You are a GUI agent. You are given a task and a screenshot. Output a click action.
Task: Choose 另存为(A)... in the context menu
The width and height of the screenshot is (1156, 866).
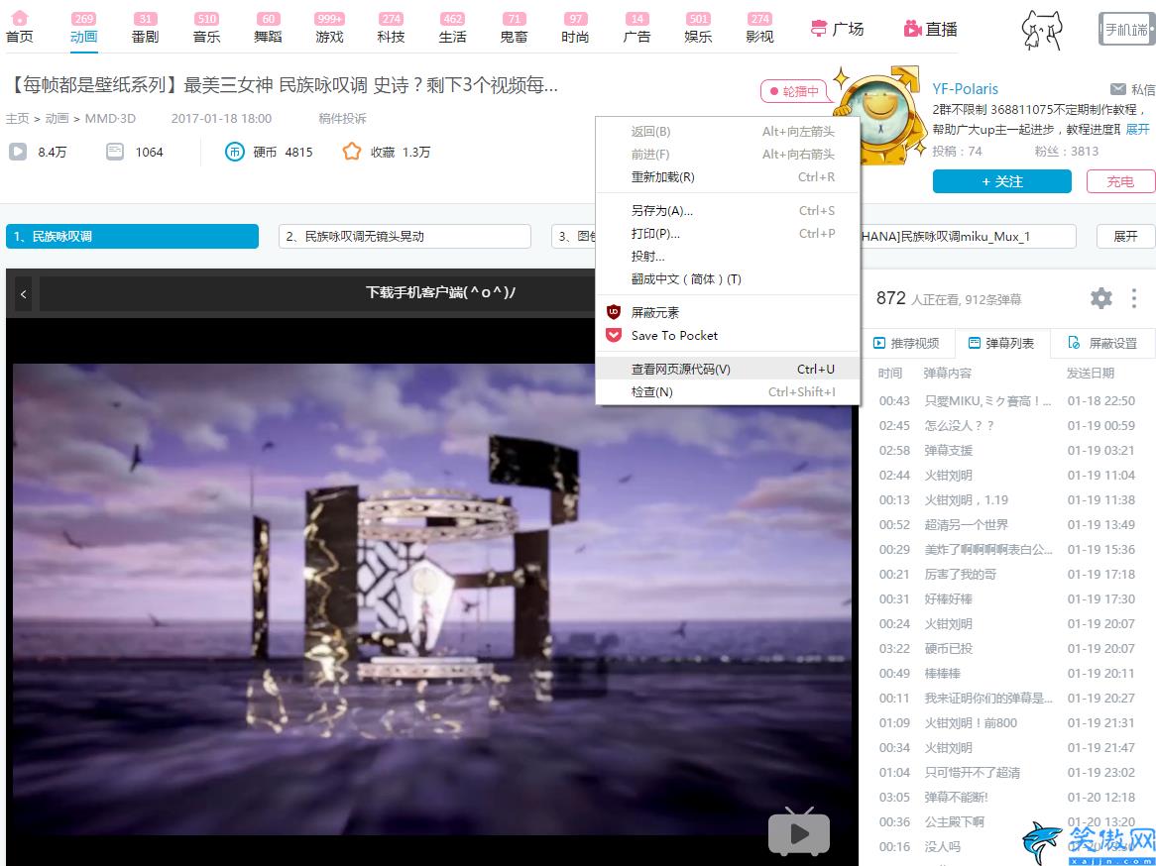[728, 211]
